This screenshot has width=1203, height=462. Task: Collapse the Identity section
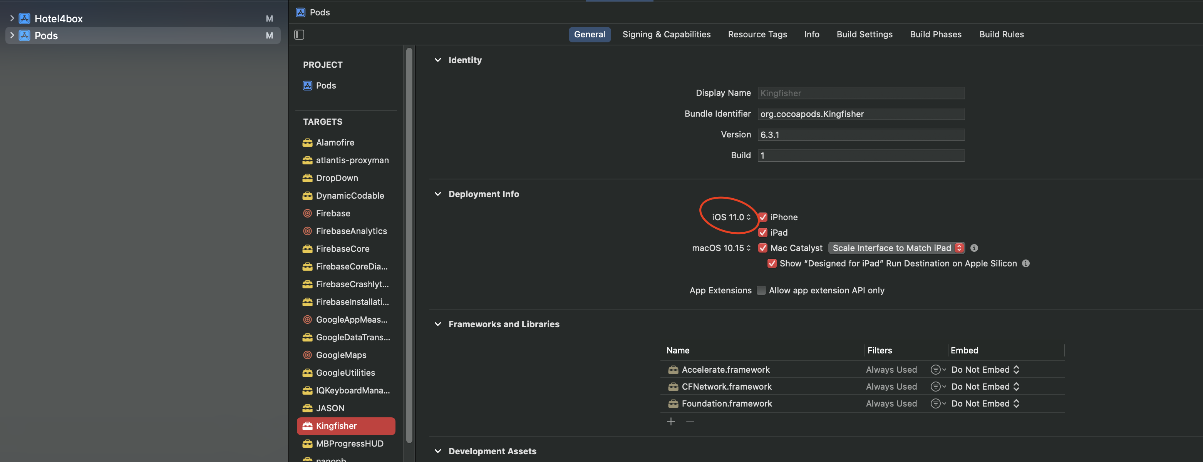click(438, 60)
